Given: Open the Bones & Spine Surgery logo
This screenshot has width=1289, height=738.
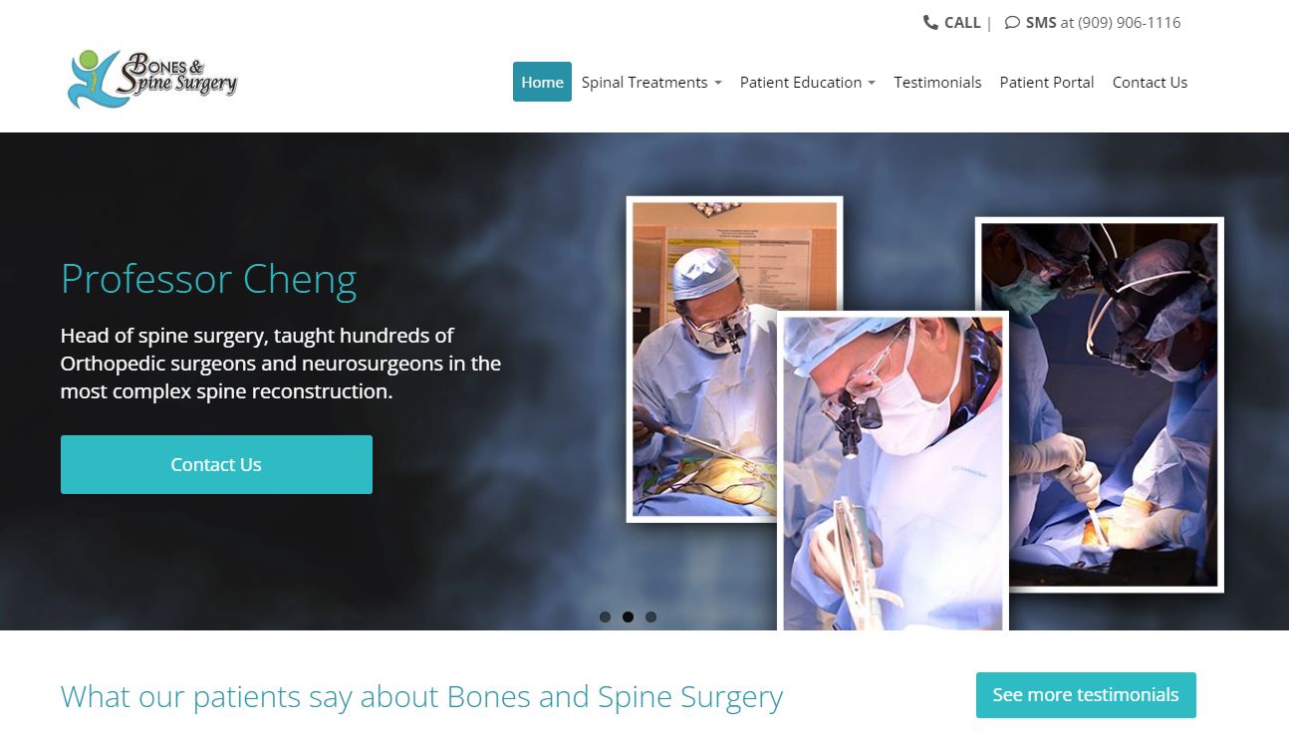Looking at the screenshot, I should pyautogui.click(x=152, y=80).
